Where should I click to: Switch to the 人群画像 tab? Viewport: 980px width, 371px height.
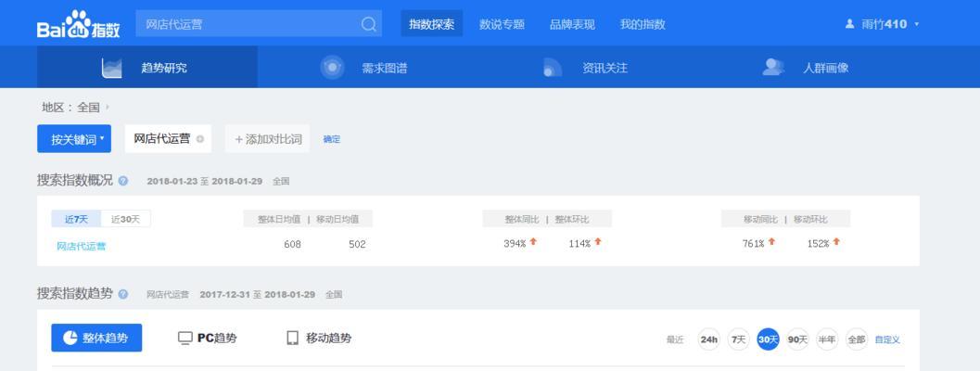coord(808,67)
